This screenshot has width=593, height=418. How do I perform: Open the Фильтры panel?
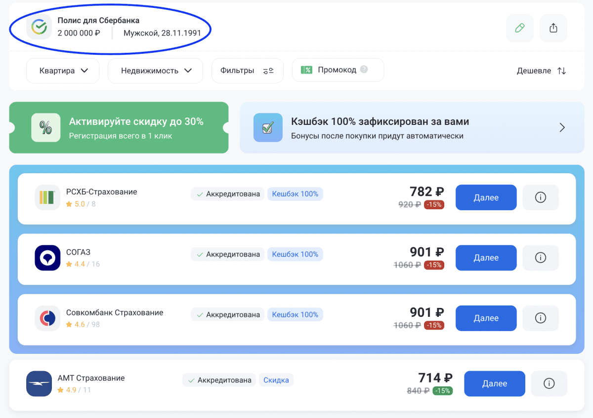point(247,71)
